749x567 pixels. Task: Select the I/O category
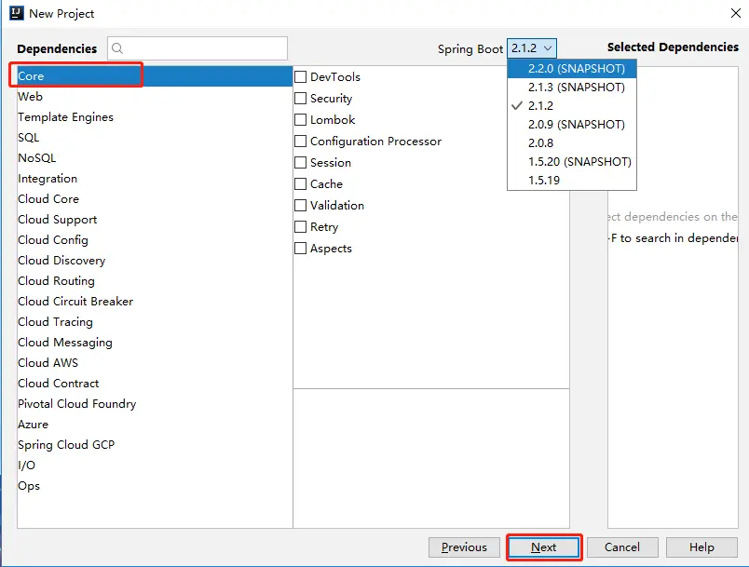pyautogui.click(x=155, y=466)
